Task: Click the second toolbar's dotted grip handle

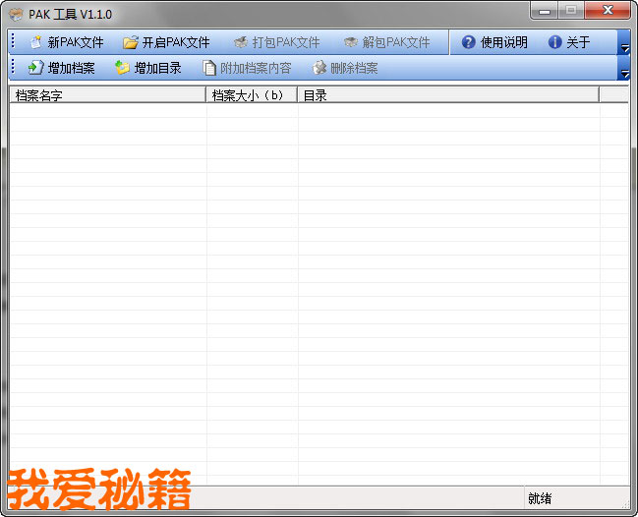Action: click(x=13, y=68)
